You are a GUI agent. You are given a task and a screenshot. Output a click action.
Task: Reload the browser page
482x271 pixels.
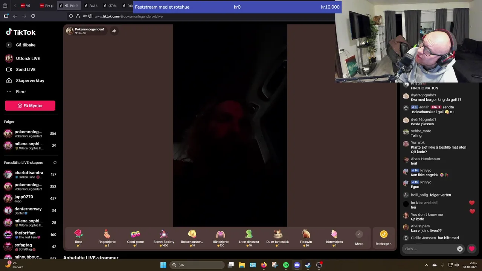click(x=33, y=16)
